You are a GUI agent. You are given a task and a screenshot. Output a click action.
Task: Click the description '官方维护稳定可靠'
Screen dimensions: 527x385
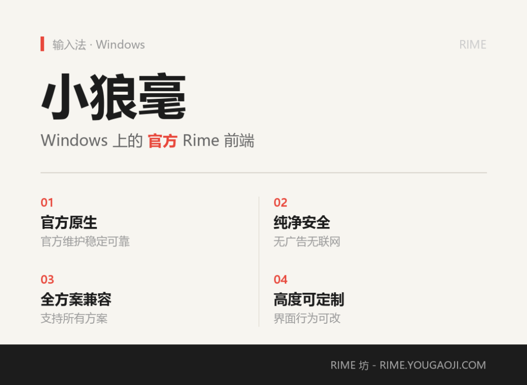click(85, 241)
